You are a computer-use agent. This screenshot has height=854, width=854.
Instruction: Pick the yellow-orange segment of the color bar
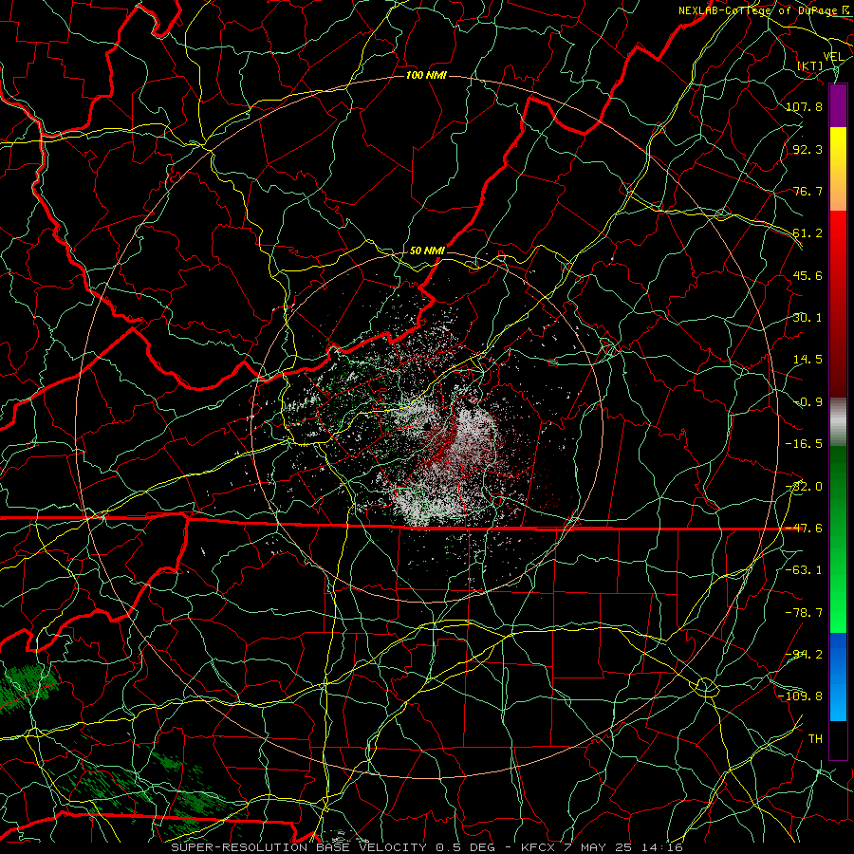pyautogui.click(x=838, y=169)
